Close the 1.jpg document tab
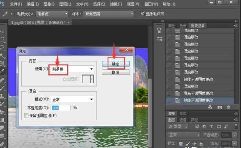The image size is (241, 148). click(69, 22)
